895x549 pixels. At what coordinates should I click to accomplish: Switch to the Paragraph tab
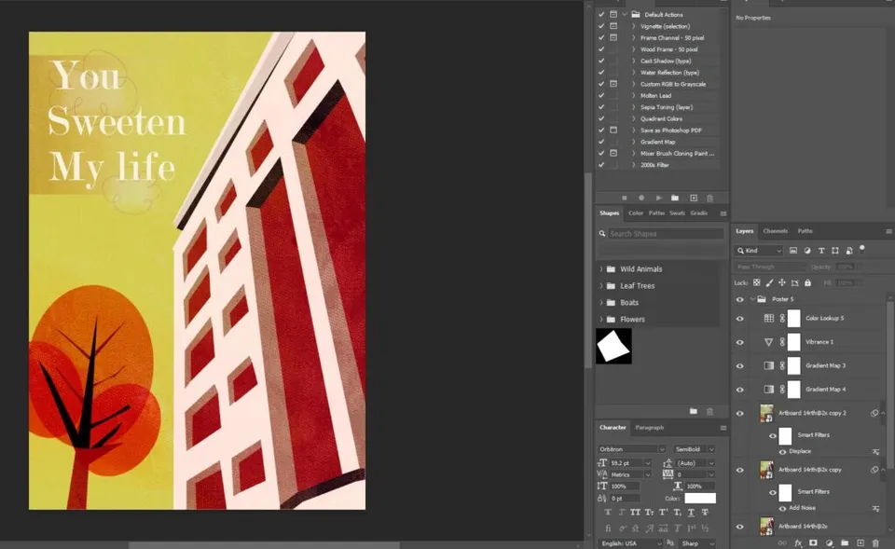650,428
